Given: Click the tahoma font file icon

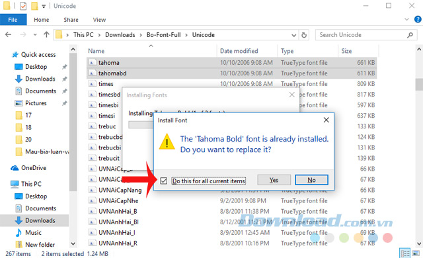Looking at the screenshot, I should coord(93,63).
